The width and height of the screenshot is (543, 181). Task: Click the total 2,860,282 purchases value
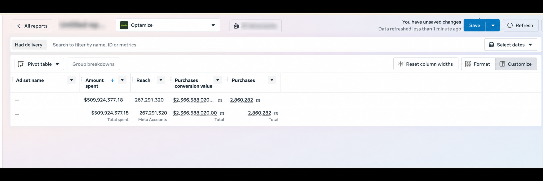[259, 113]
